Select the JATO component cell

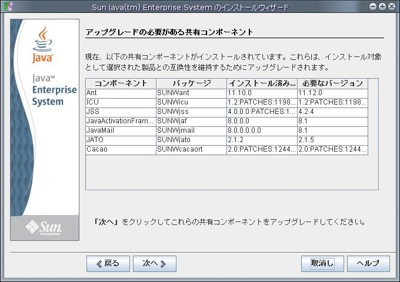[x=121, y=140]
